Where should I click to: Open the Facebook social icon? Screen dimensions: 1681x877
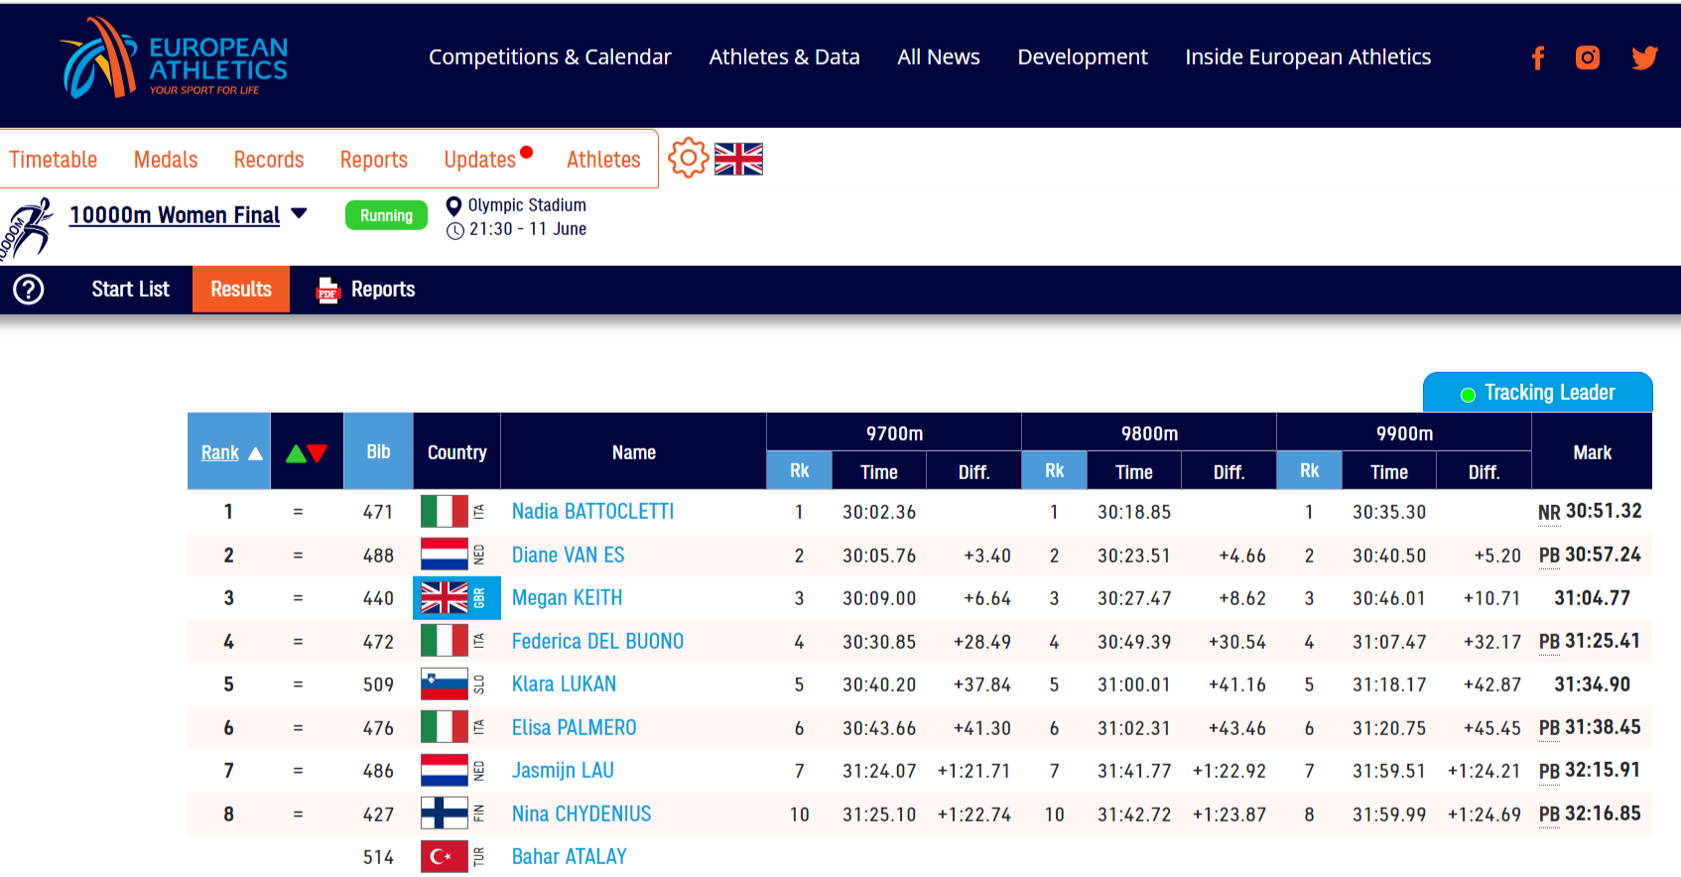[1538, 59]
